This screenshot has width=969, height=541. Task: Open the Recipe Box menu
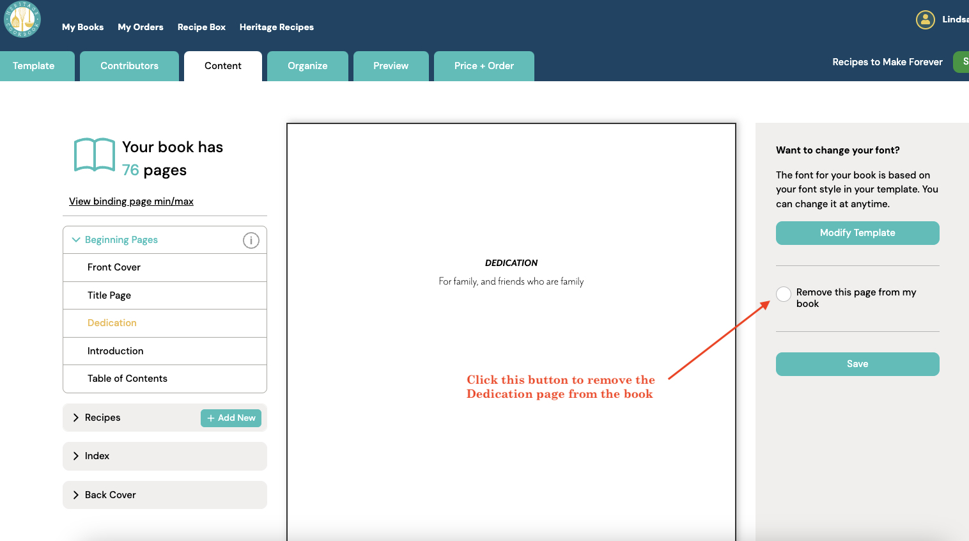coord(201,27)
